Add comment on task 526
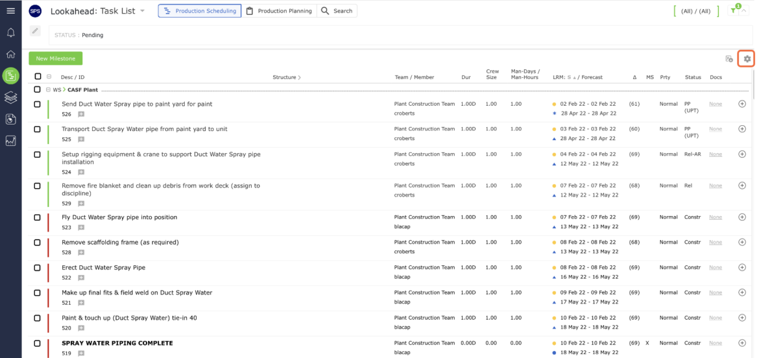This screenshot has height=358, width=759. [x=81, y=114]
